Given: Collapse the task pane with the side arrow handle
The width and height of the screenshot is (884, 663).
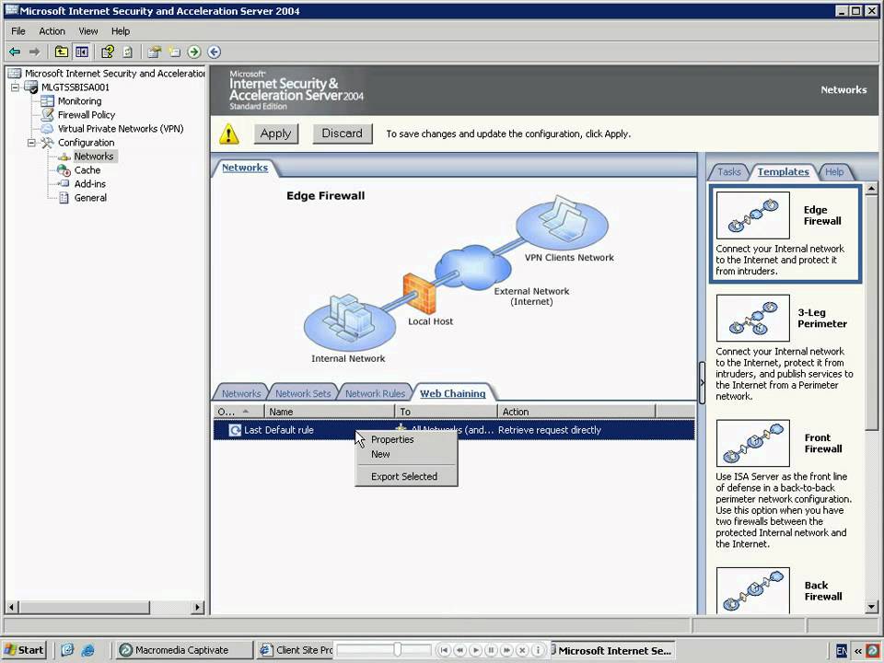Looking at the screenshot, I should tap(702, 382).
